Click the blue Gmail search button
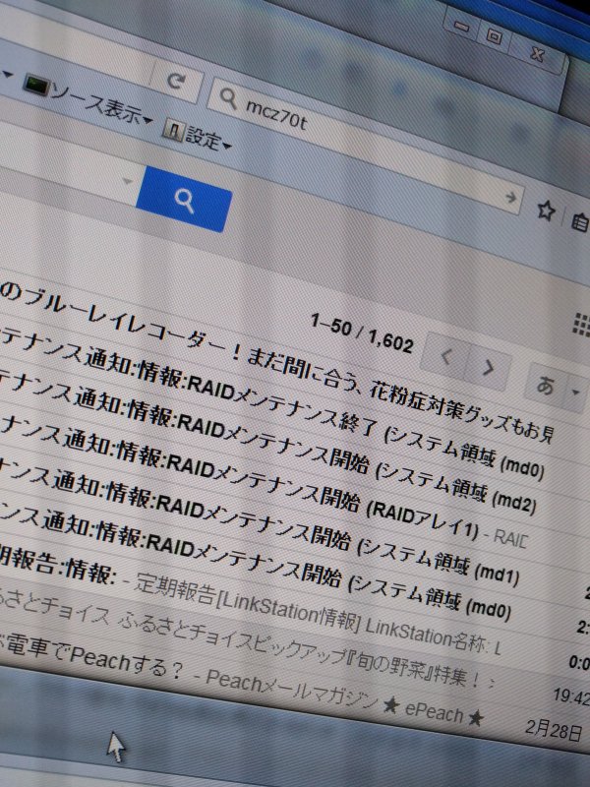The width and height of the screenshot is (590, 787). click(x=184, y=200)
